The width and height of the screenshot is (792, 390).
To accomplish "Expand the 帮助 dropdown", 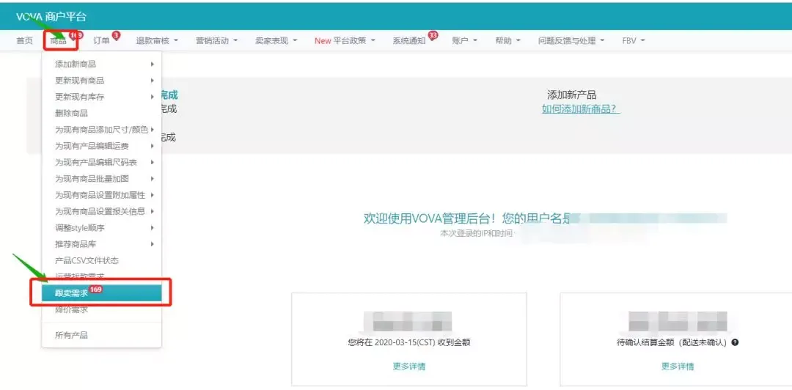I will pos(507,41).
